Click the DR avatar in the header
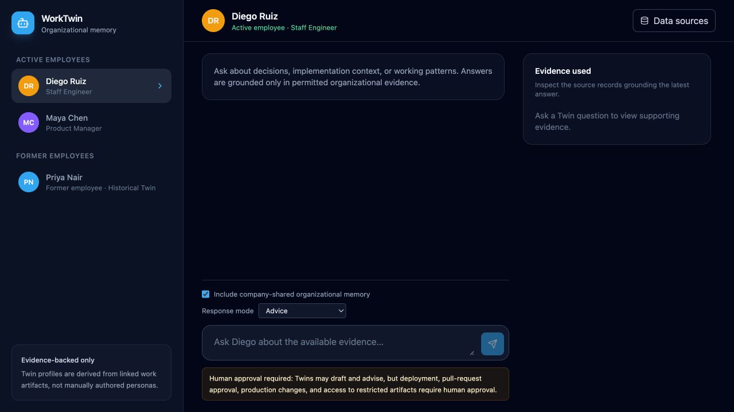Viewport: 734px width, 412px height. click(x=213, y=21)
